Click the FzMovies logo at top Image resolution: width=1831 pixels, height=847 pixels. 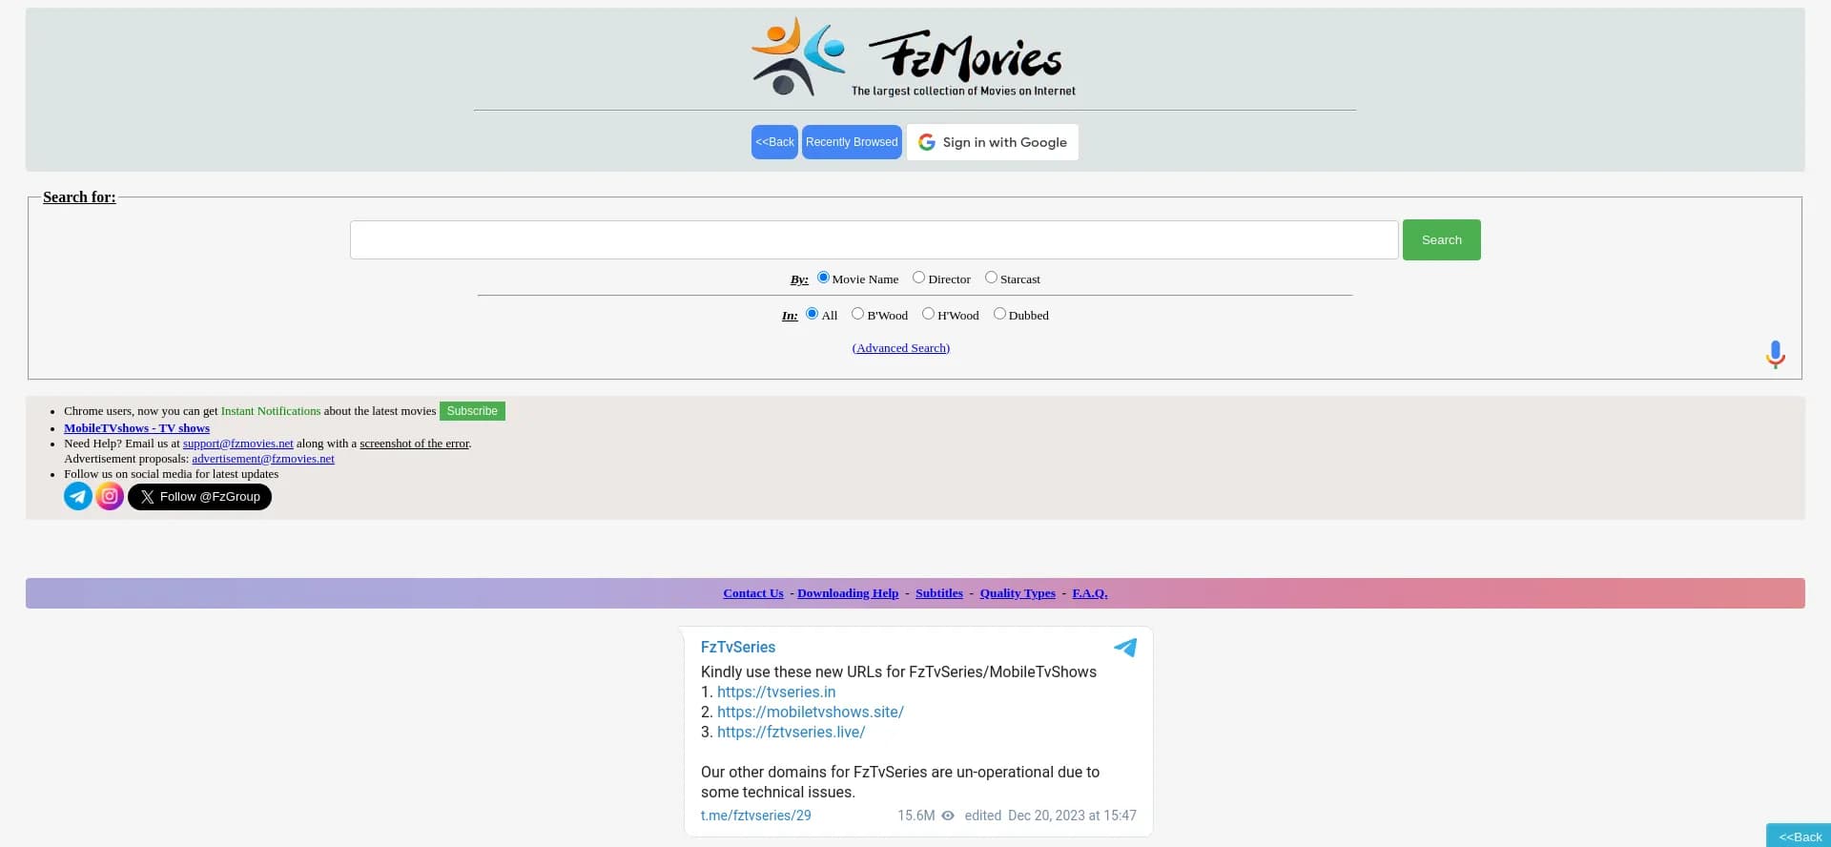(914, 57)
